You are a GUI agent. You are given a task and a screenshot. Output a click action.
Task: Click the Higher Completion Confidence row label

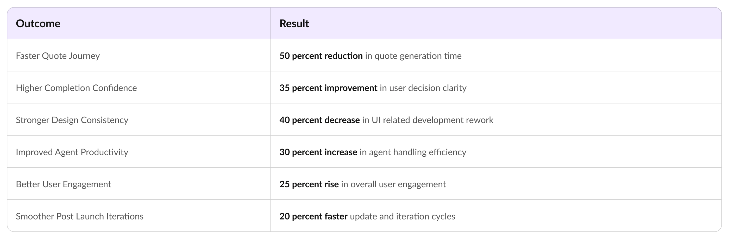tap(76, 88)
